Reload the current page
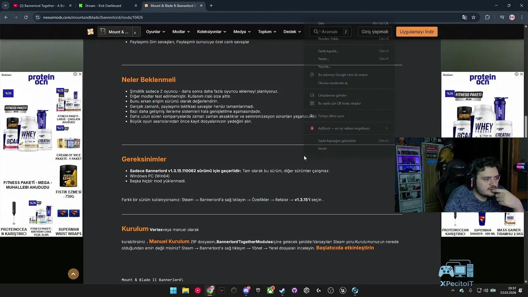This screenshot has width=528, height=297. tap(26, 17)
